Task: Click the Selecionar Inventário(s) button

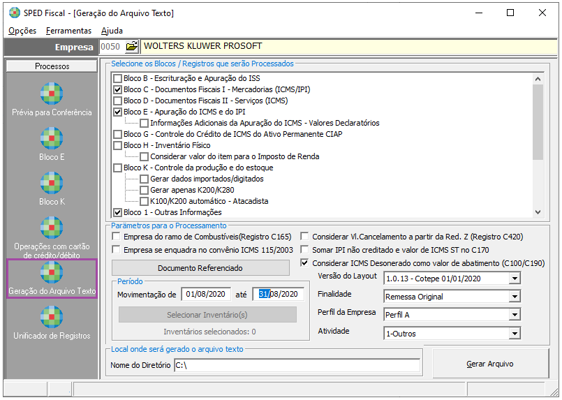Action: click(207, 315)
